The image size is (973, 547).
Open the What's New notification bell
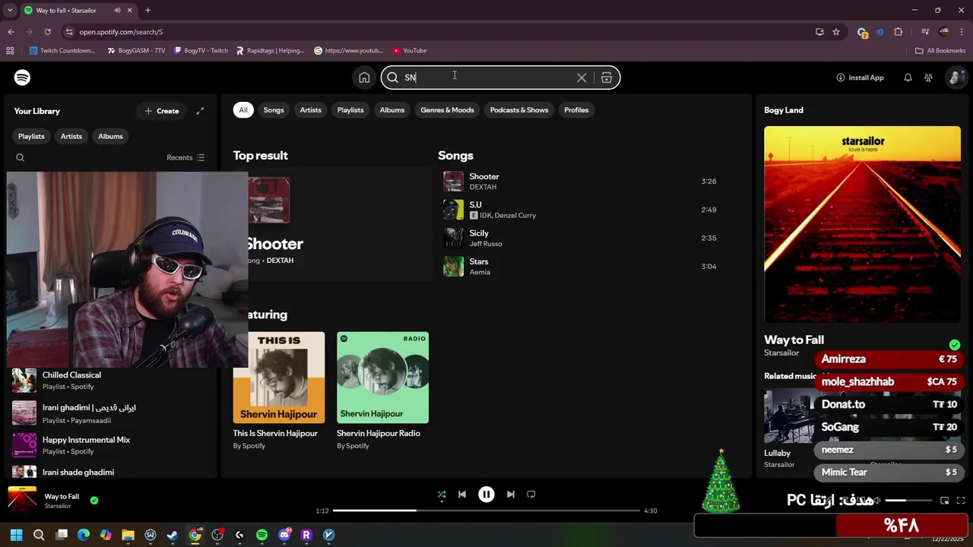click(x=908, y=77)
